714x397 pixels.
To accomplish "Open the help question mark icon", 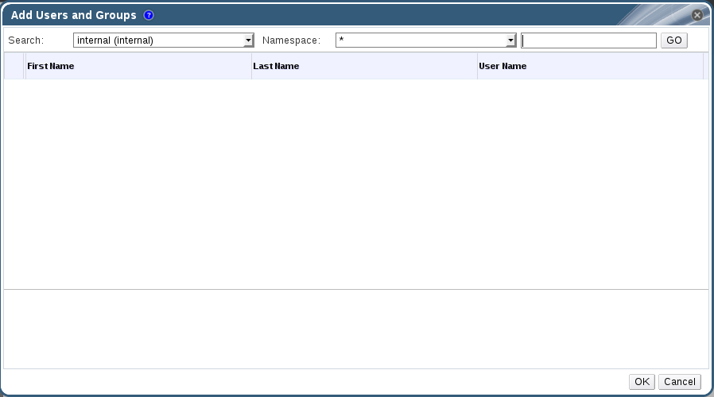I will pos(149,15).
